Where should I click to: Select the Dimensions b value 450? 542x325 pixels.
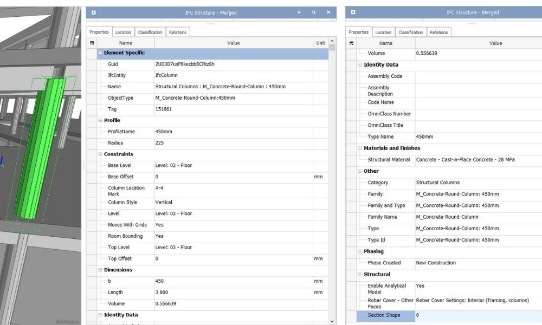click(x=159, y=281)
